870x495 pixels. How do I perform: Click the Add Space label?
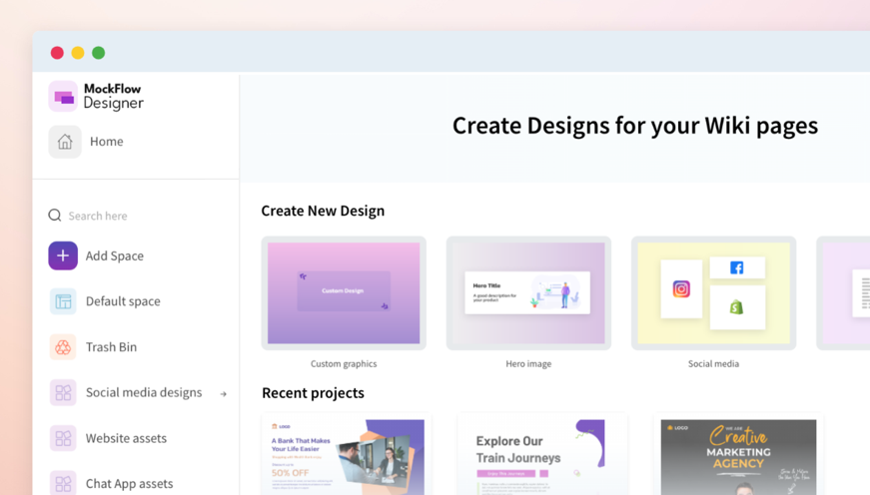coord(114,256)
